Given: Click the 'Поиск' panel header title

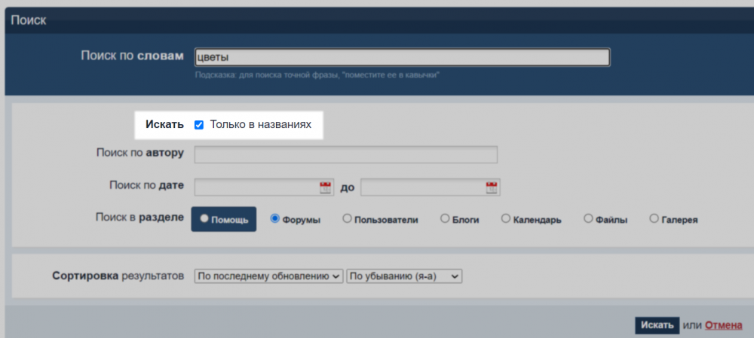Looking at the screenshot, I should pos(29,20).
